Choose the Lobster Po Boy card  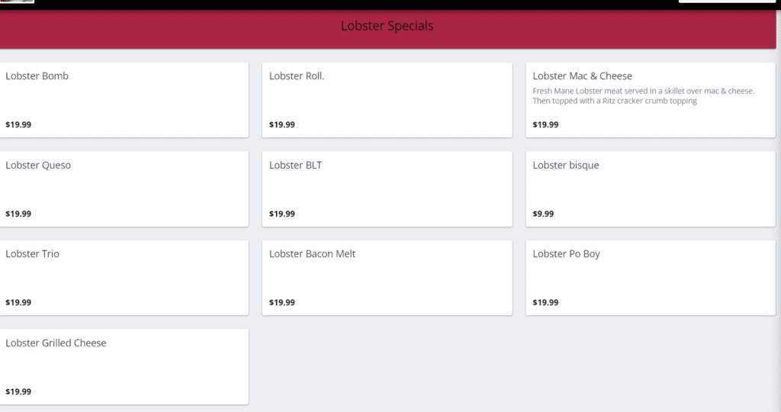(x=651, y=278)
